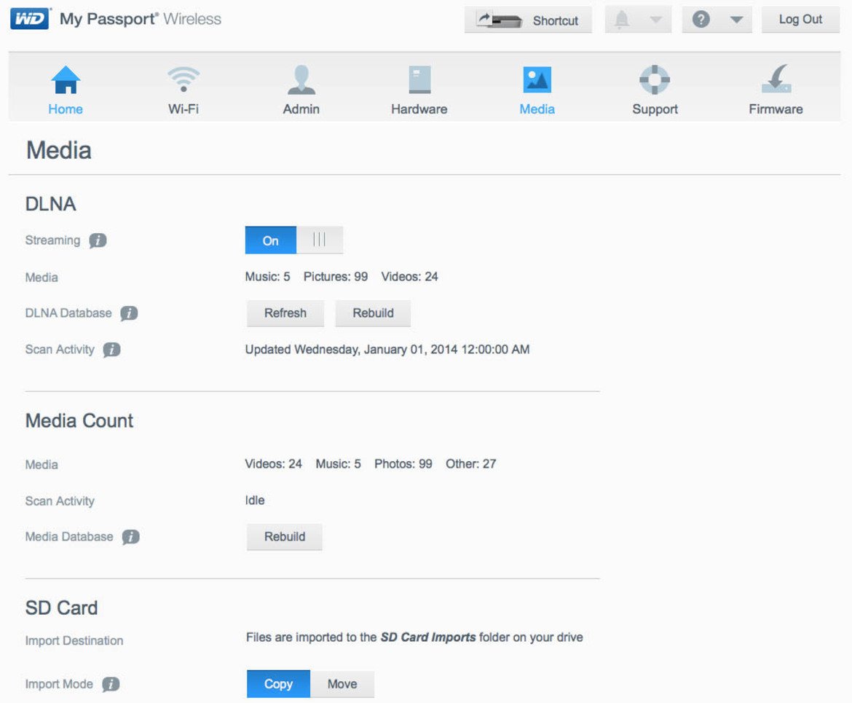Go to the Firmware tab label
Screen dimensions: 852x703
click(x=776, y=109)
